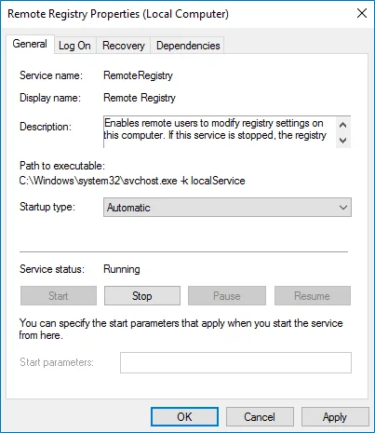The image size is (375, 433).
Task: Click the Startup type label
Action: click(x=47, y=207)
